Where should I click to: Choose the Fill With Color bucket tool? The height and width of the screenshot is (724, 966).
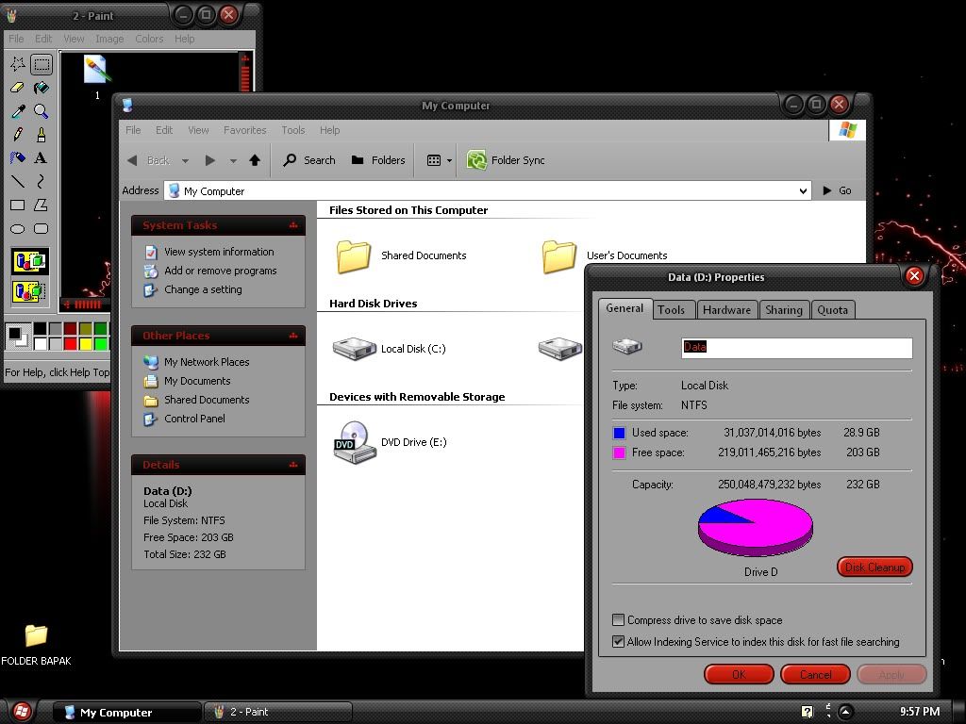tap(42, 88)
